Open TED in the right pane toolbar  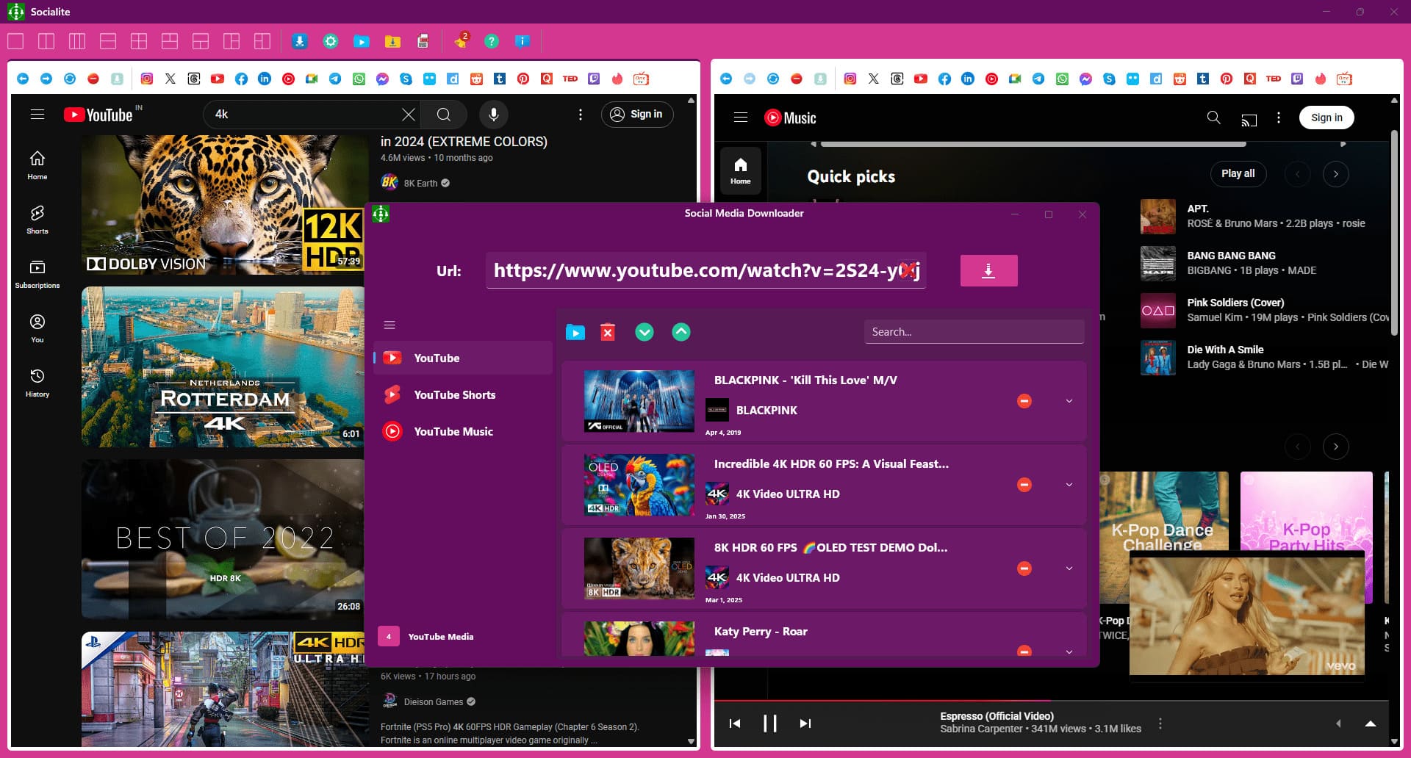(1274, 79)
